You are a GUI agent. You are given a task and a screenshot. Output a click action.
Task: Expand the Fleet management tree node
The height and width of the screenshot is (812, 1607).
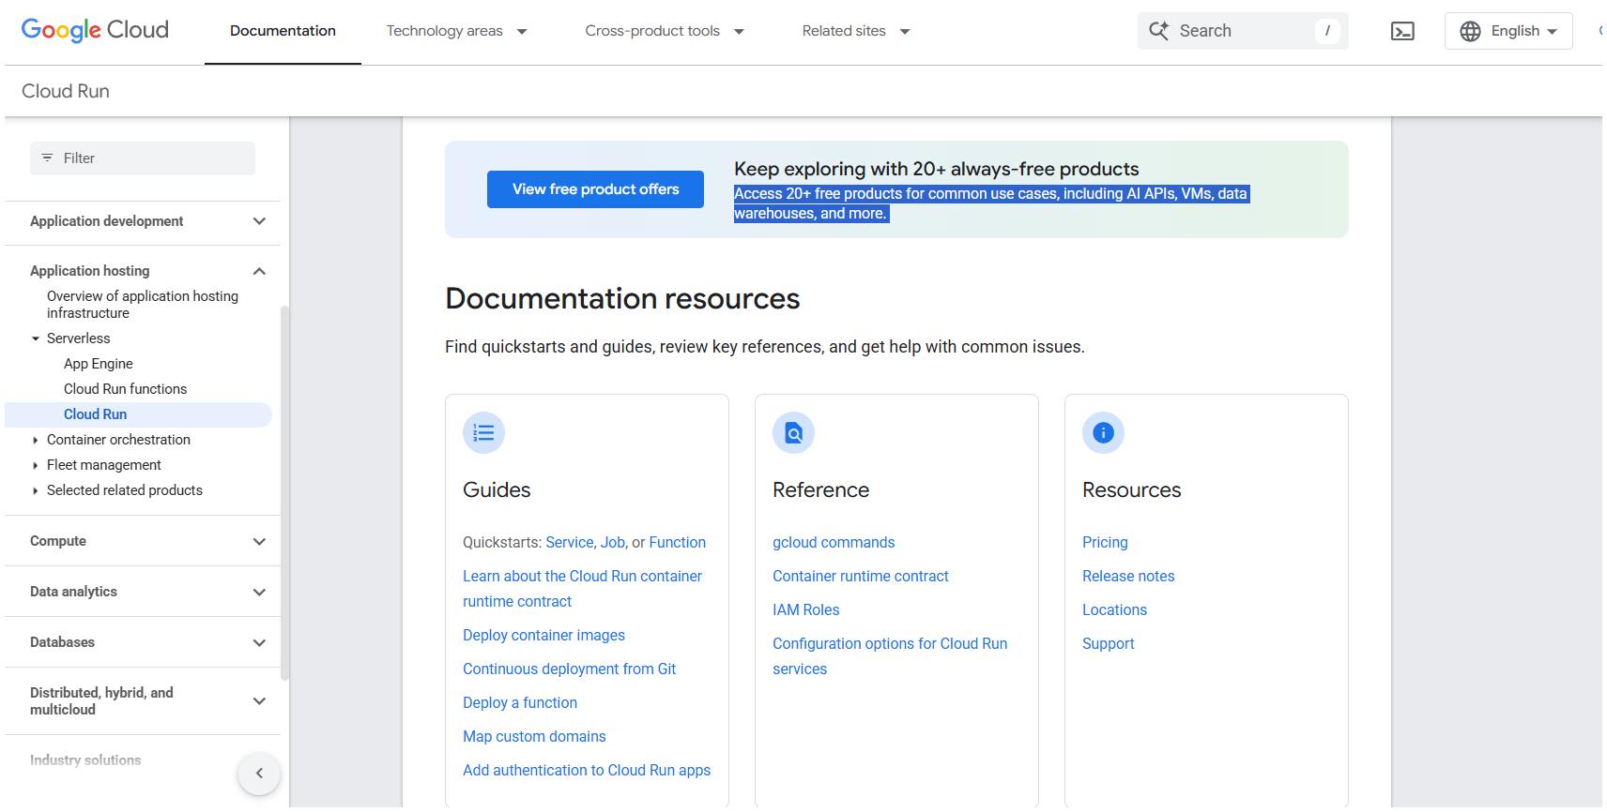click(x=36, y=465)
